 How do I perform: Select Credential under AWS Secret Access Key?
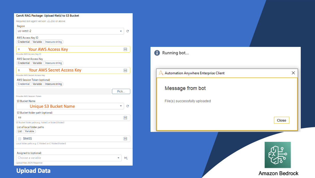coord(24,63)
